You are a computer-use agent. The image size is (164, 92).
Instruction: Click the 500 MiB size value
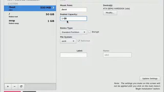coord(46,8)
